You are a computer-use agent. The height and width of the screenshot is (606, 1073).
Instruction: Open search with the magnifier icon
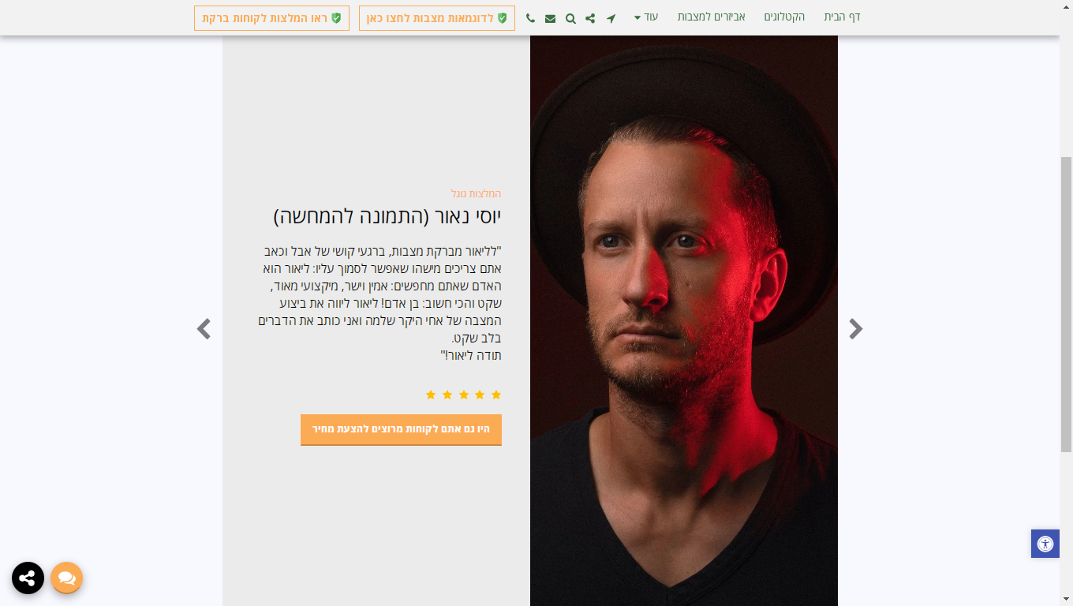pyautogui.click(x=570, y=18)
